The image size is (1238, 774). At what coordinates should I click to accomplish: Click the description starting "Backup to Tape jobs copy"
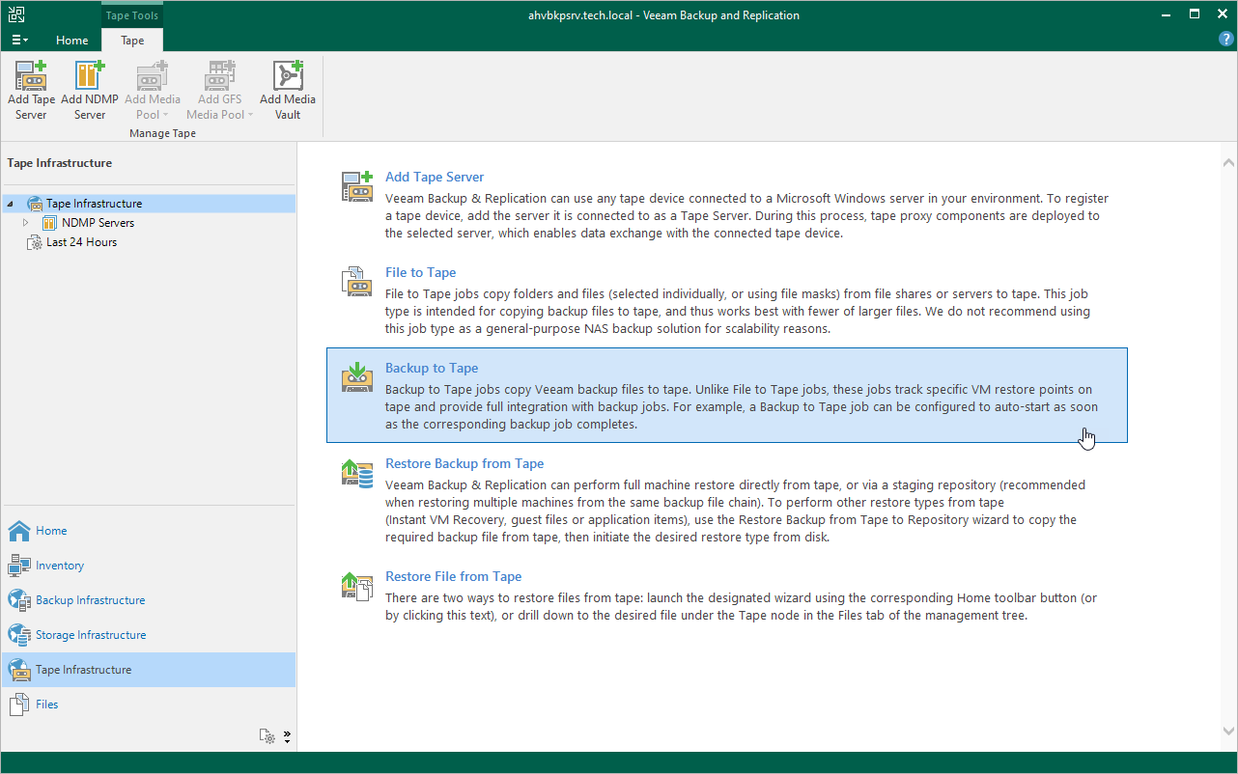[x=742, y=406]
